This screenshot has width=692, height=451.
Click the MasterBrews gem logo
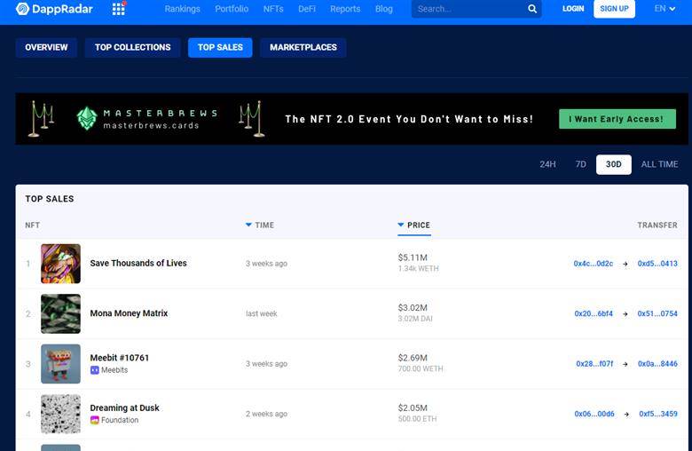[x=87, y=118]
